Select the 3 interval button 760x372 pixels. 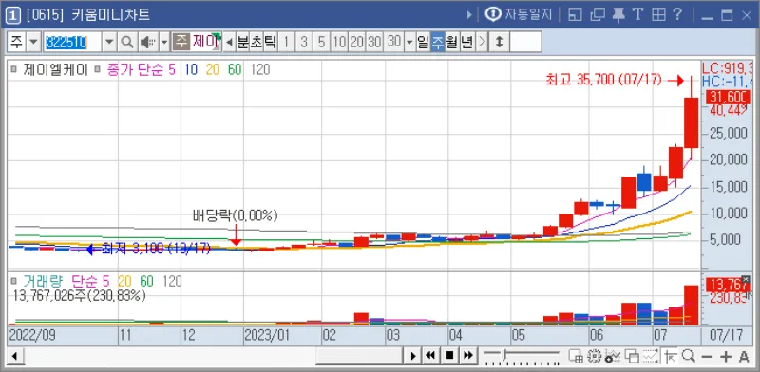303,42
